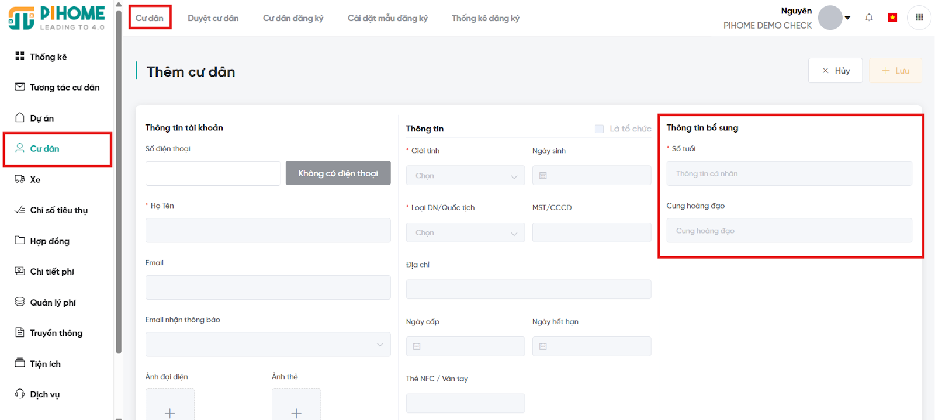
Task: Click the Xe vehicle icon in sidebar
Action: [x=20, y=179]
